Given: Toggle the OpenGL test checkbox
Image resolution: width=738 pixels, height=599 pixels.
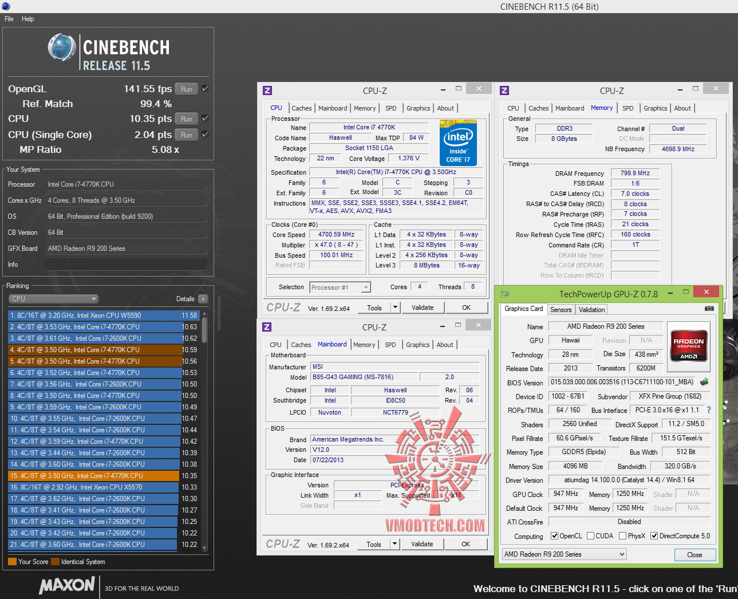Looking at the screenshot, I should coord(205,89).
